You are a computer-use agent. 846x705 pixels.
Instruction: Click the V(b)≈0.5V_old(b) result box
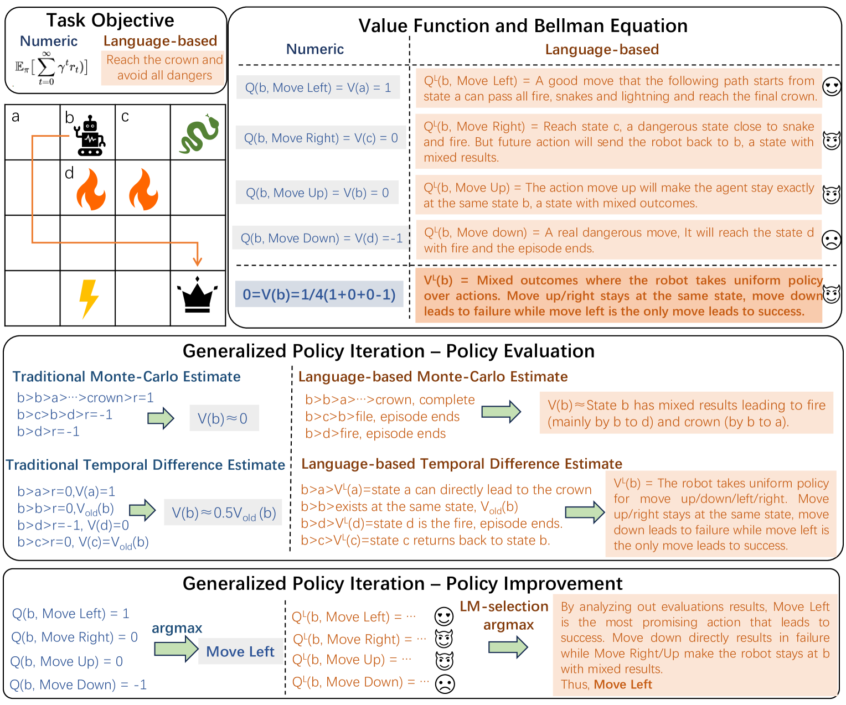tap(224, 512)
